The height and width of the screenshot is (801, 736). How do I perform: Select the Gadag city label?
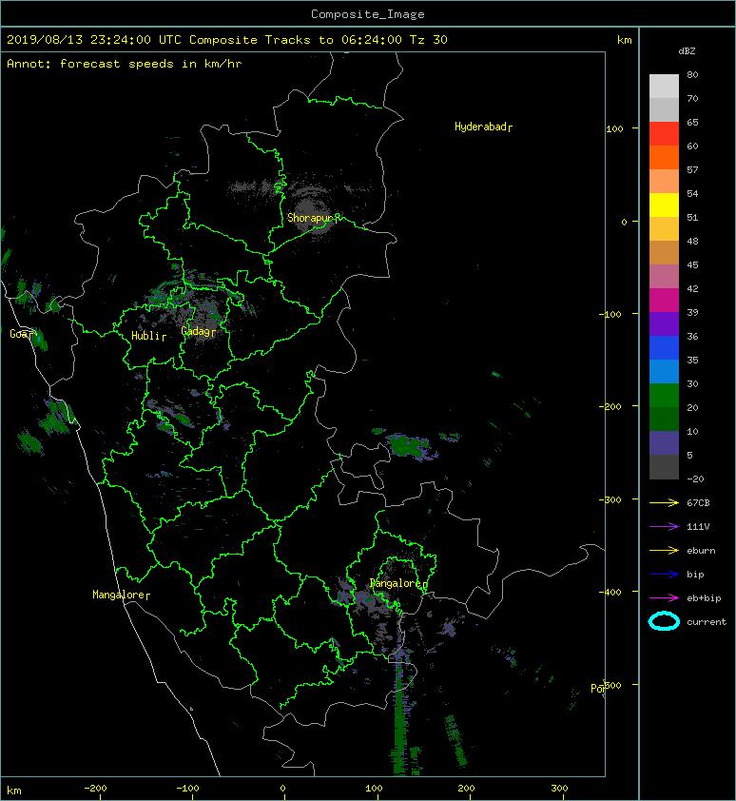[x=196, y=331]
